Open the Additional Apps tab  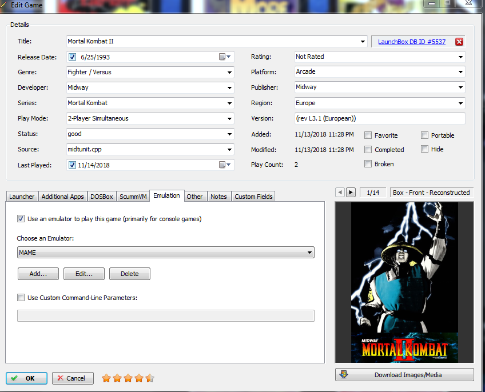(x=63, y=197)
